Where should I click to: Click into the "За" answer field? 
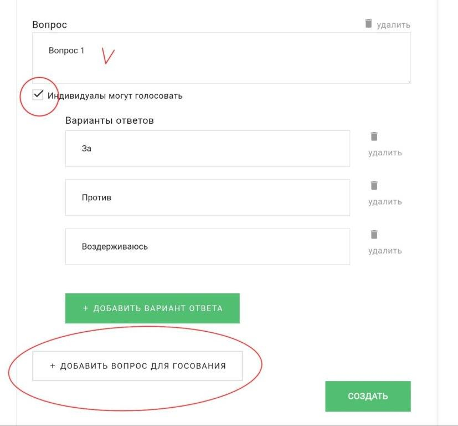(208, 149)
